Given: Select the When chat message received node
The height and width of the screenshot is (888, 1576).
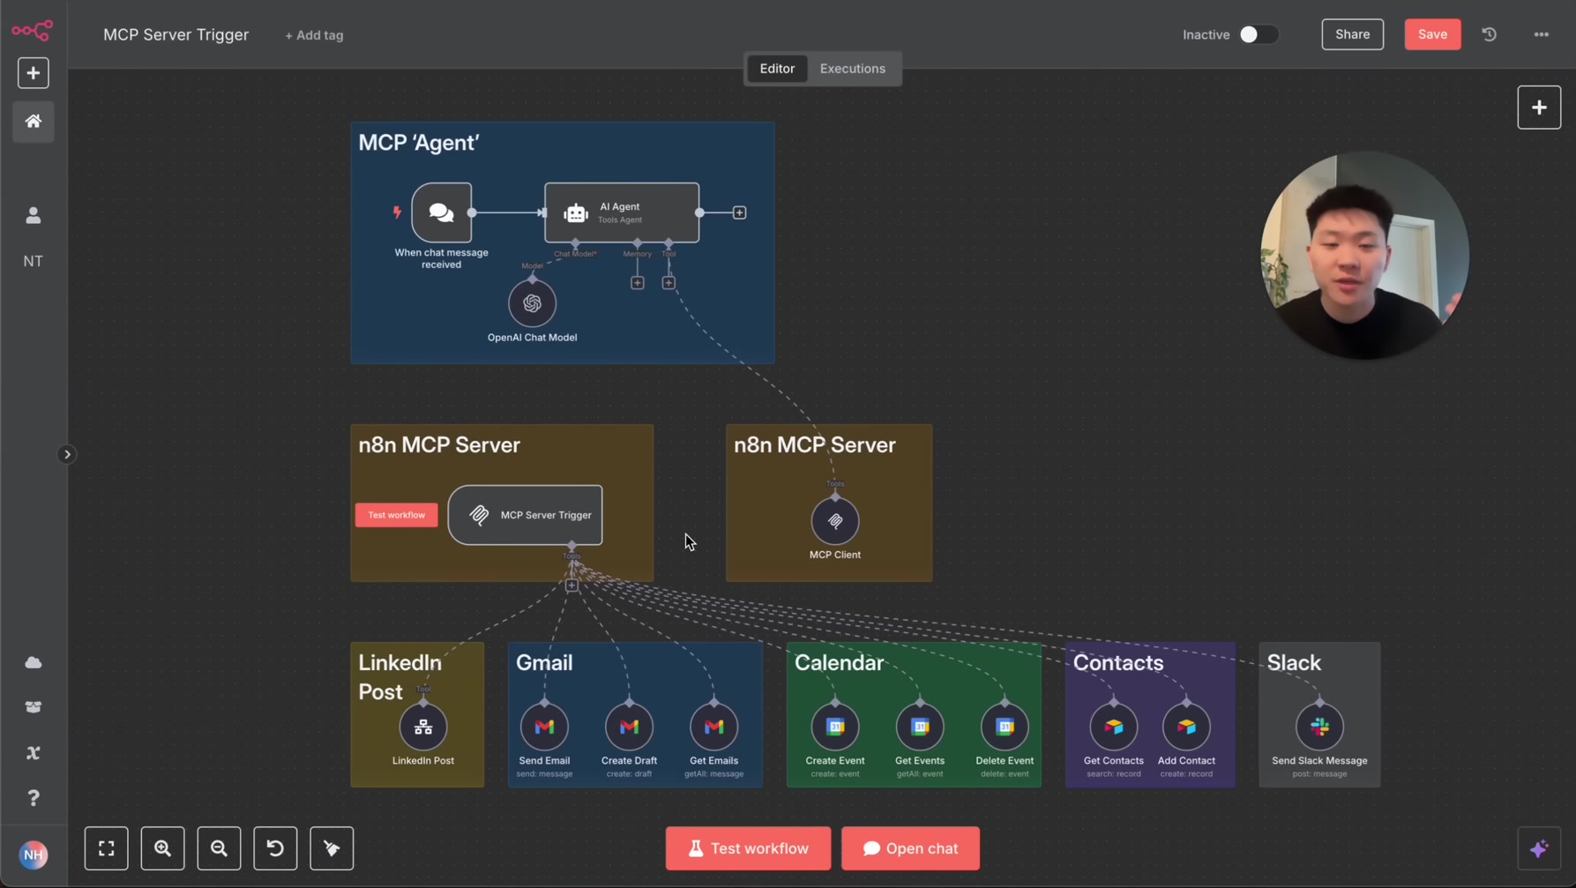Looking at the screenshot, I should click(441, 213).
